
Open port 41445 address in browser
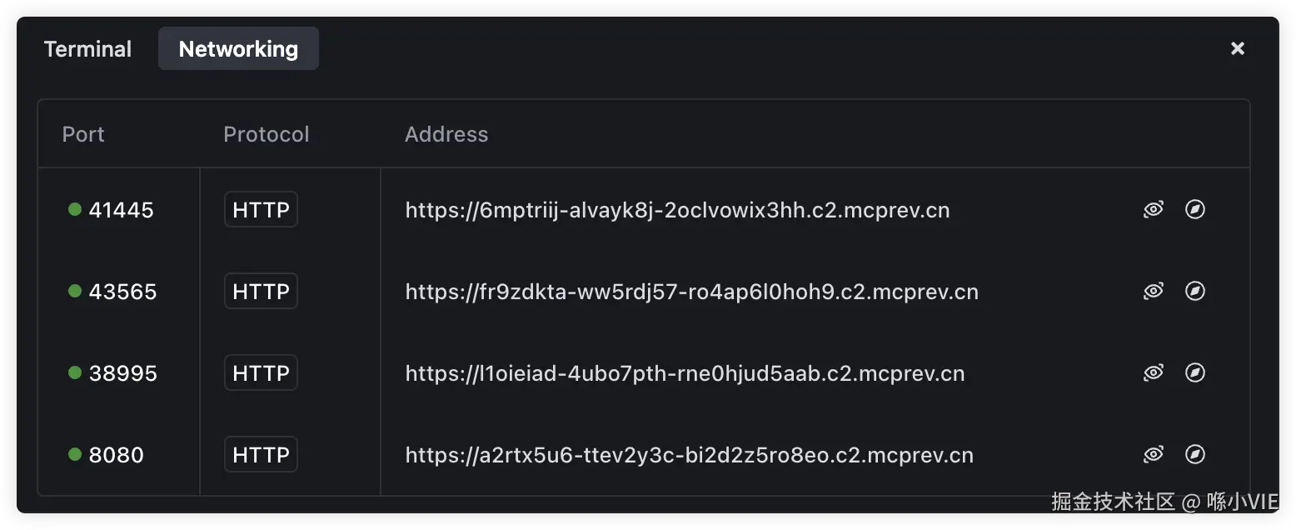(1195, 210)
